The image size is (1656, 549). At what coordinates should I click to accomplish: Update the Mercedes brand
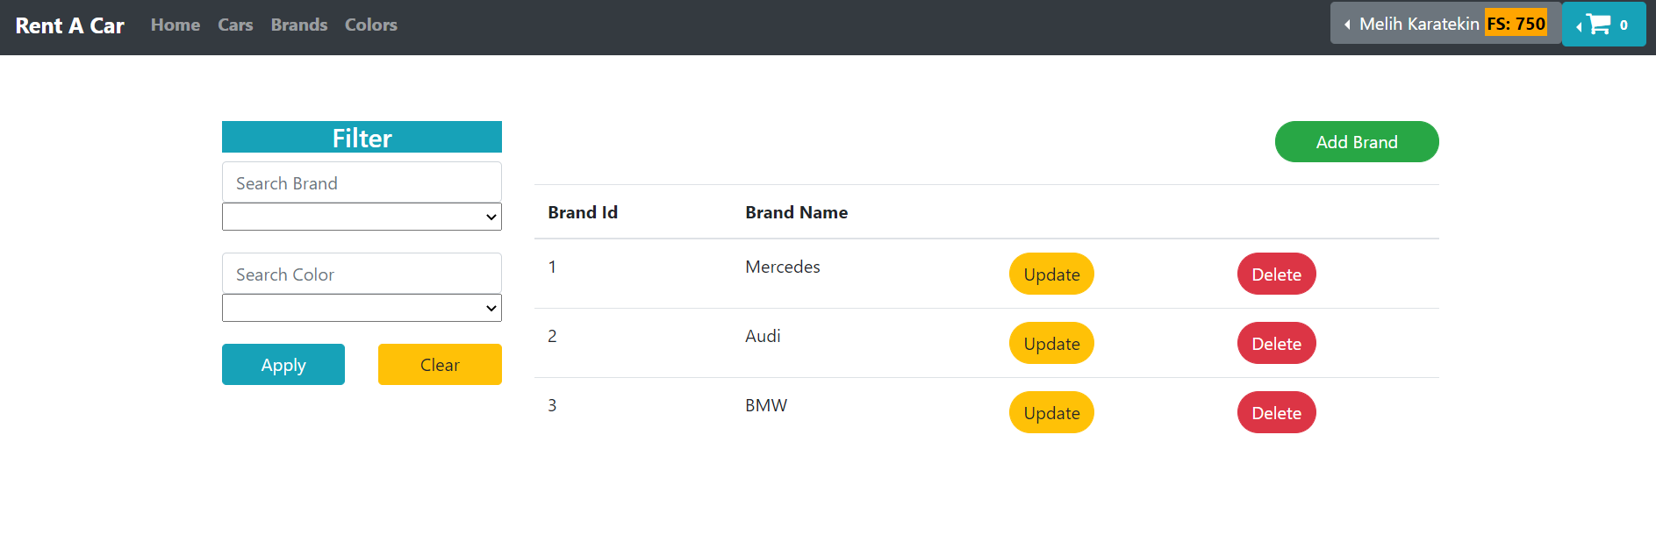tap(1051, 274)
